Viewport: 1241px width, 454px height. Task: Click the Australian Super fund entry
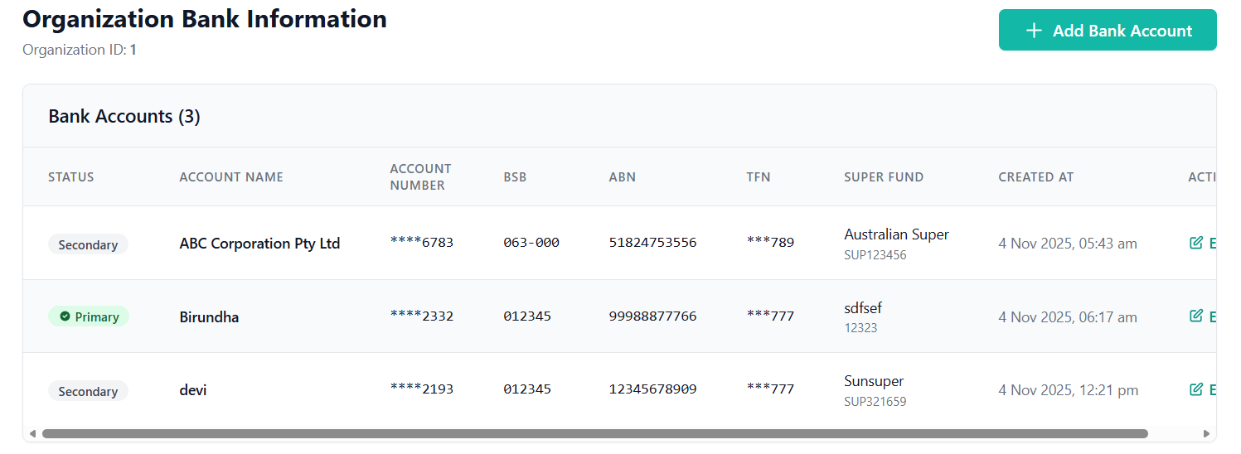[896, 234]
